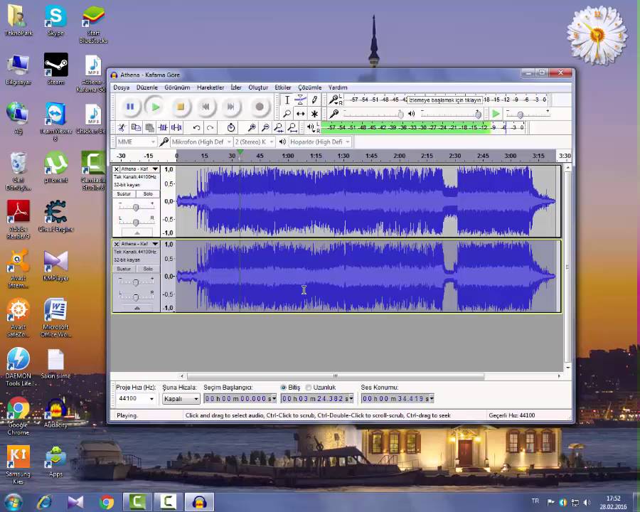640x512 pixels.
Task: Open the Etkiler menu
Action: [283, 87]
